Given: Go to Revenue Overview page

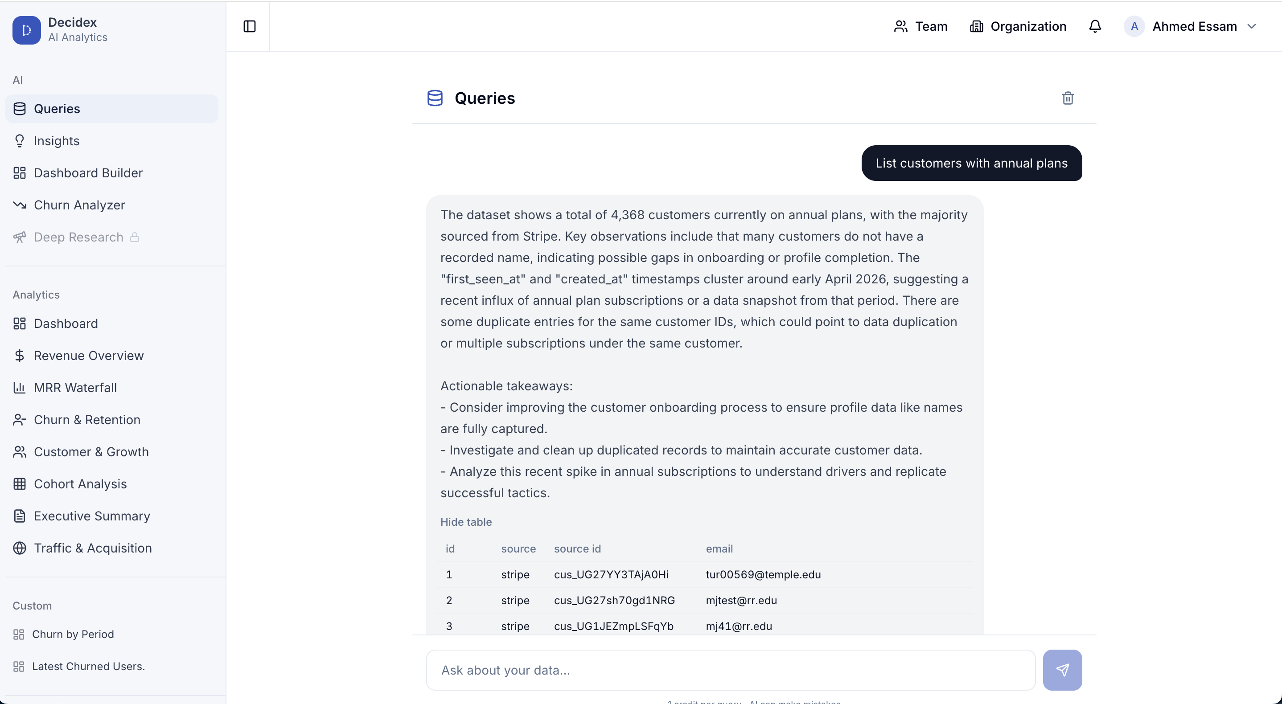Looking at the screenshot, I should (x=89, y=355).
